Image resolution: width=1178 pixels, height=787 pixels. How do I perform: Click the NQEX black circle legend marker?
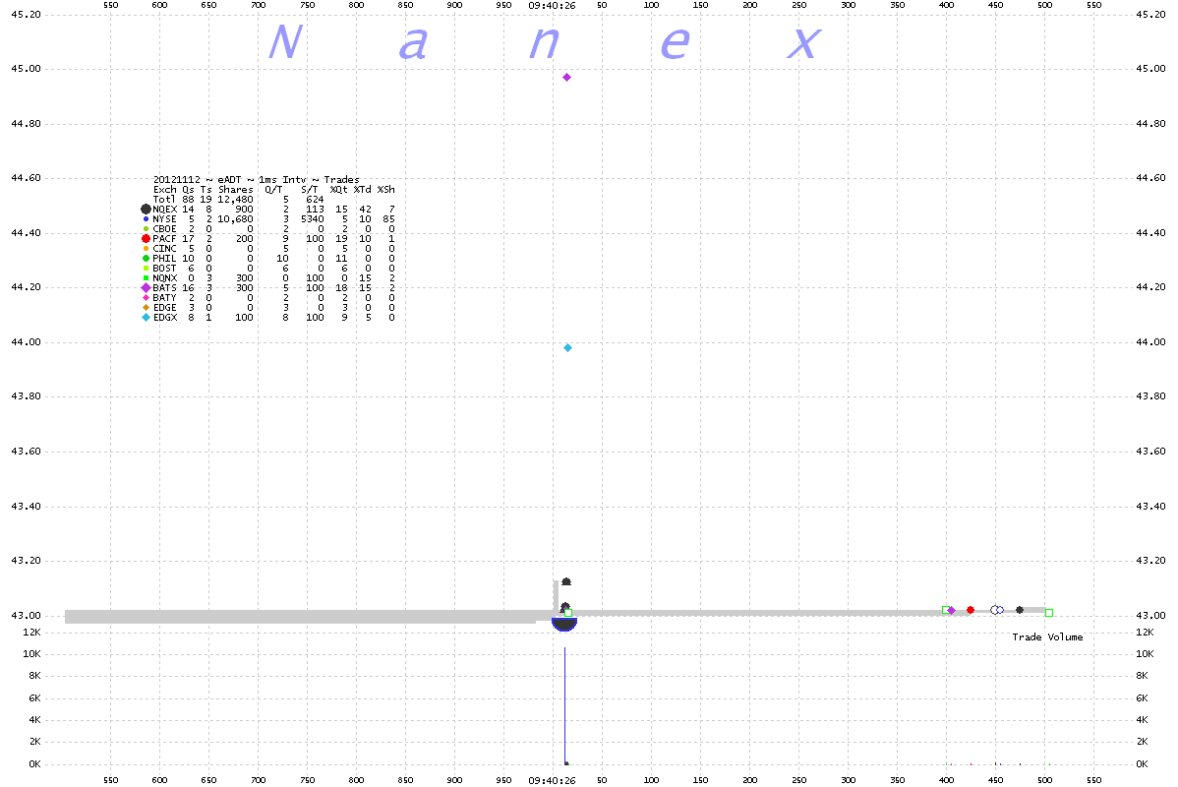146,209
